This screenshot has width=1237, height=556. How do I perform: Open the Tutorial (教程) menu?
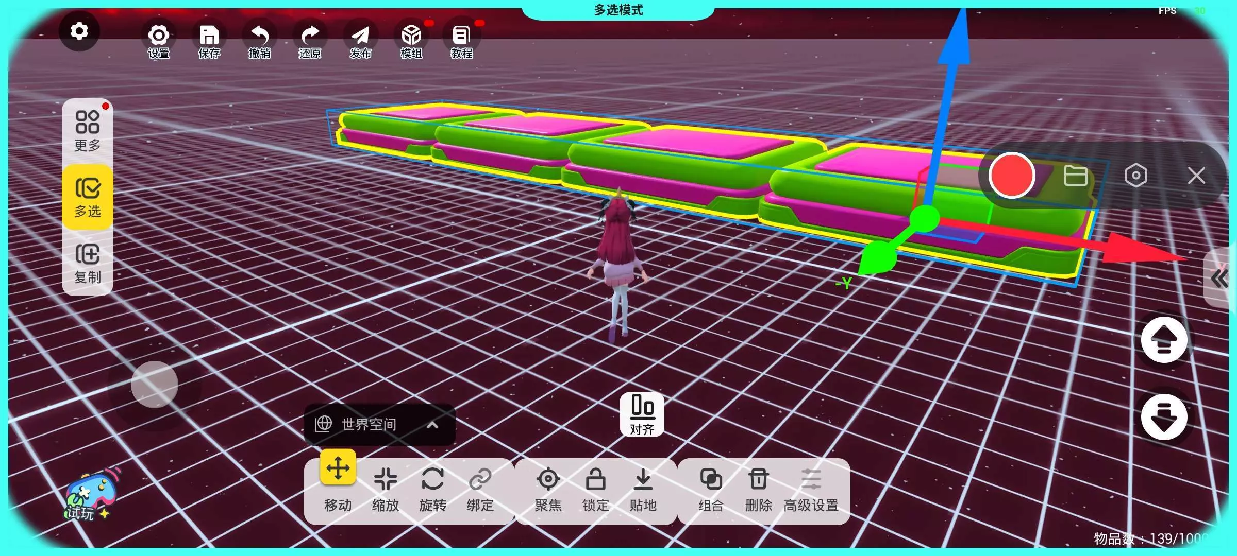pyautogui.click(x=461, y=36)
